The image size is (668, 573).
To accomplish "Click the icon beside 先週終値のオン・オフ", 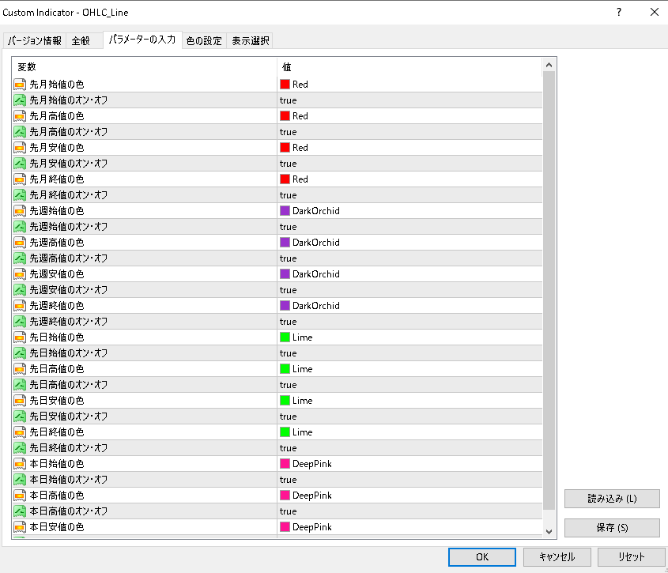I will click(x=20, y=321).
